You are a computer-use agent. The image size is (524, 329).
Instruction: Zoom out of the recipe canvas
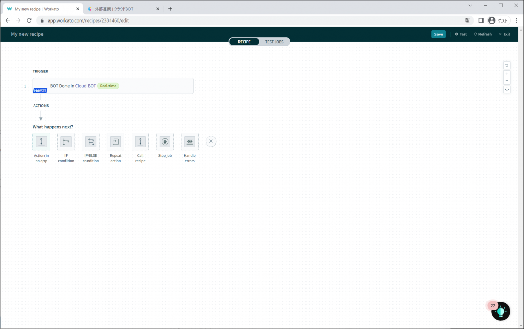pyautogui.click(x=507, y=80)
